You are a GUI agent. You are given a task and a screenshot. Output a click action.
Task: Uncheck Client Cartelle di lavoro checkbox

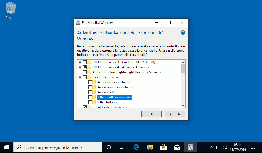(x=85, y=107)
